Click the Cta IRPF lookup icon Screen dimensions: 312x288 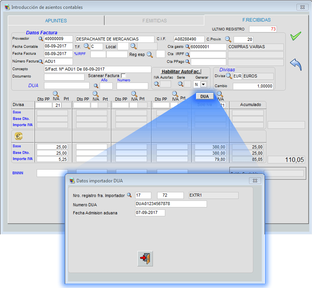pos(187,54)
